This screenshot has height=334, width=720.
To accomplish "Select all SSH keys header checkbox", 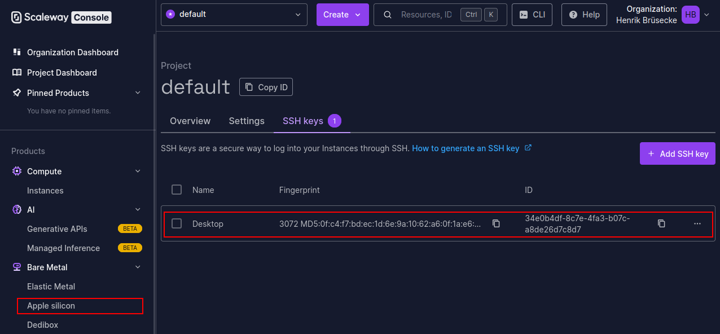I will [x=177, y=190].
